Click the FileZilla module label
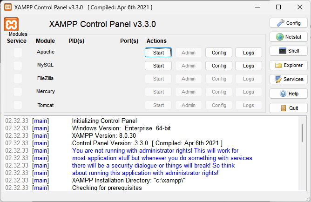311x202 pixels. click(x=46, y=78)
